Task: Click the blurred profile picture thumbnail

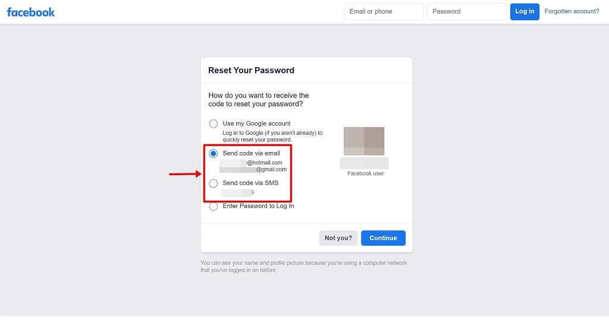Action: coord(364,141)
